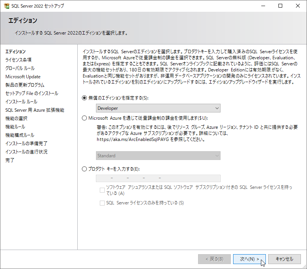Select the product key entry radio button
Image resolution: width=307 pixels, height=269 pixels.
[85, 169]
